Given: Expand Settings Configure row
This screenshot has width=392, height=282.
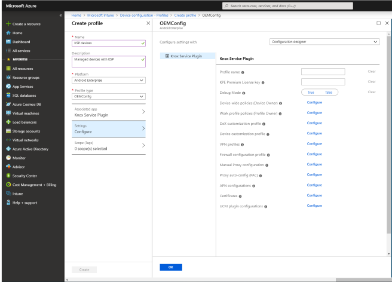Looking at the screenshot, I should [109, 128].
